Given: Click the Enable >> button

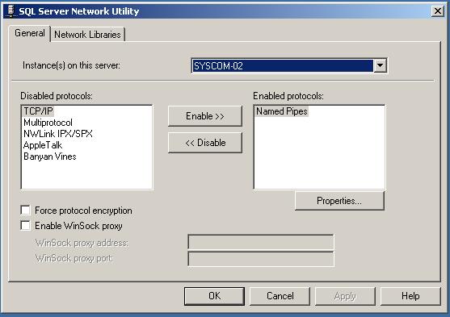Looking at the screenshot, I should point(205,116).
